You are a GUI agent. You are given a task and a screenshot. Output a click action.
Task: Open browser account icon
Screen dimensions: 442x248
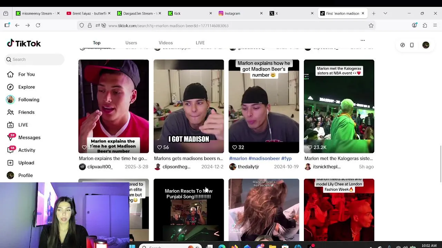414,25
